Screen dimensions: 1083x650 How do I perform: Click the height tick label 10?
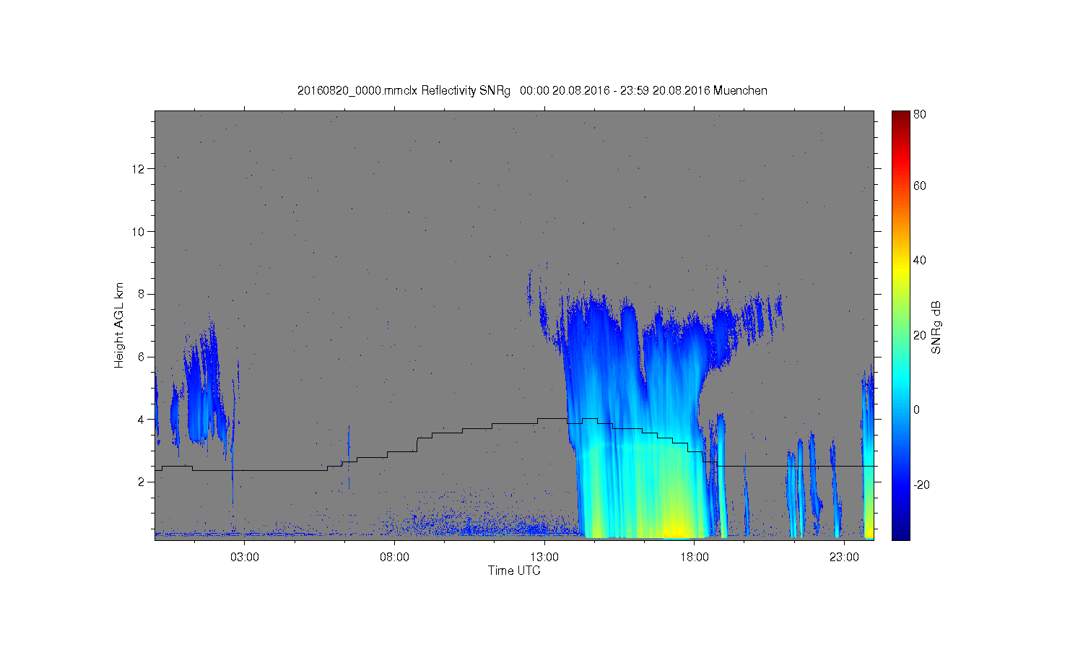(139, 231)
